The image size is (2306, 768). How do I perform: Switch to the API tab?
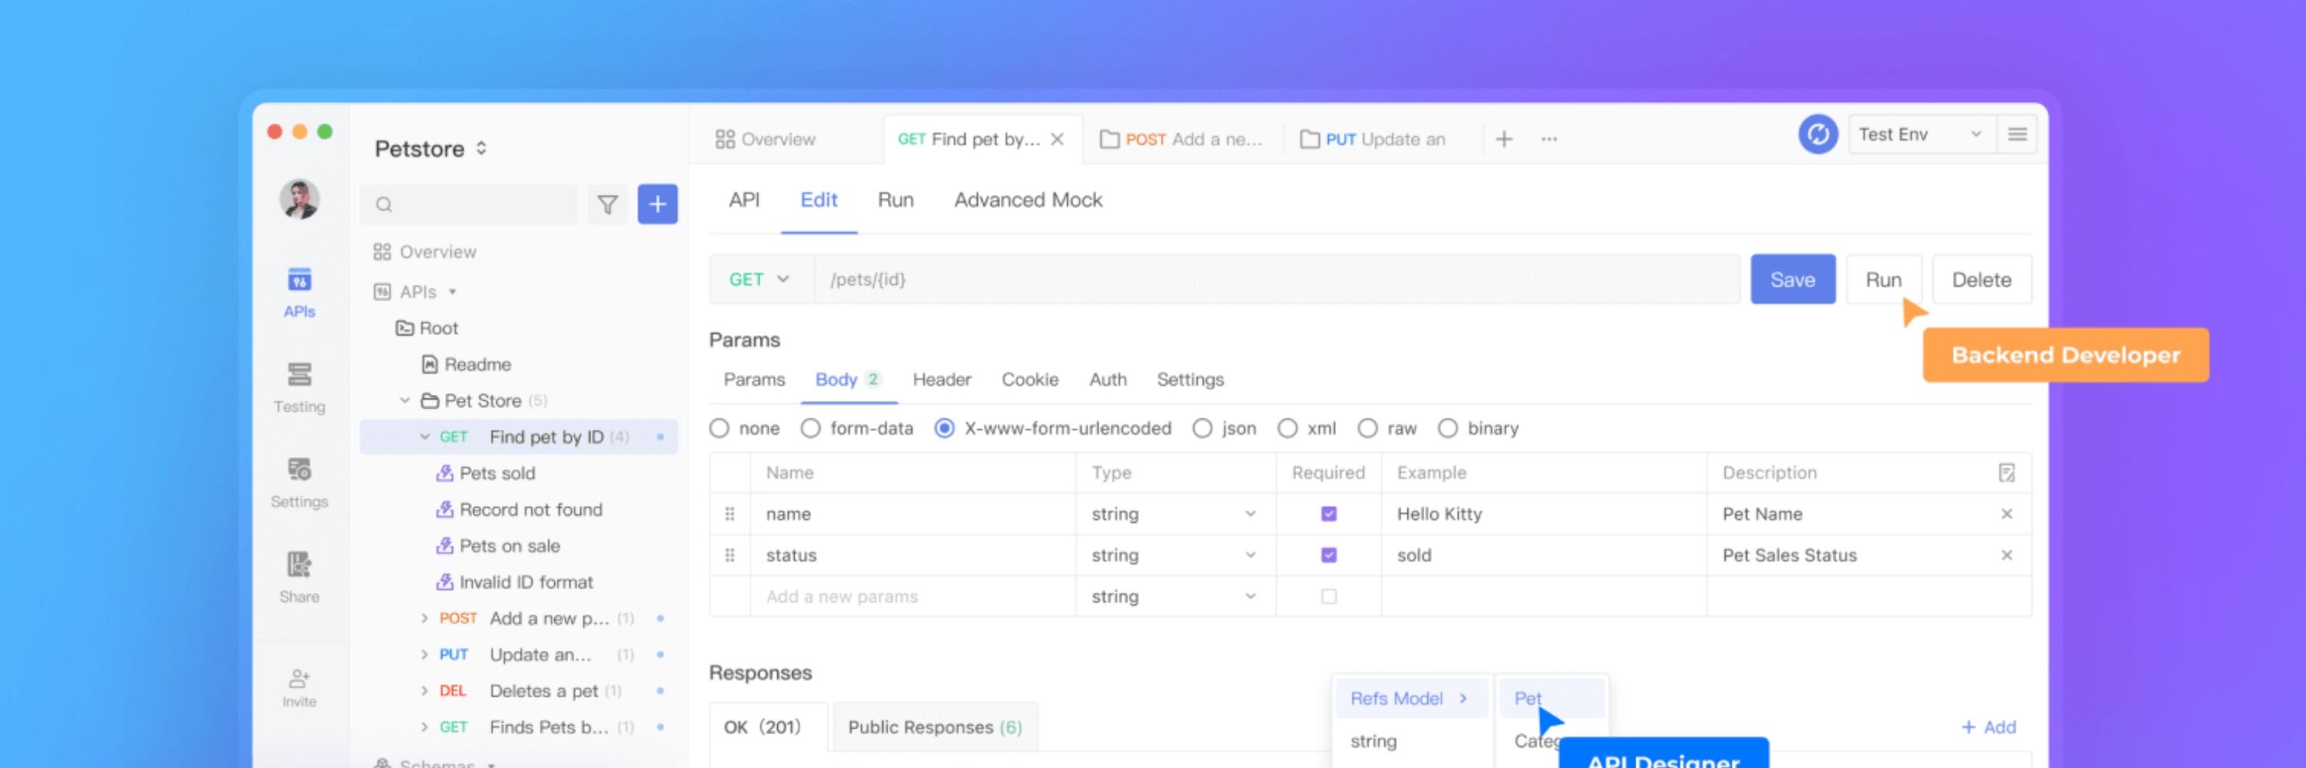click(744, 200)
